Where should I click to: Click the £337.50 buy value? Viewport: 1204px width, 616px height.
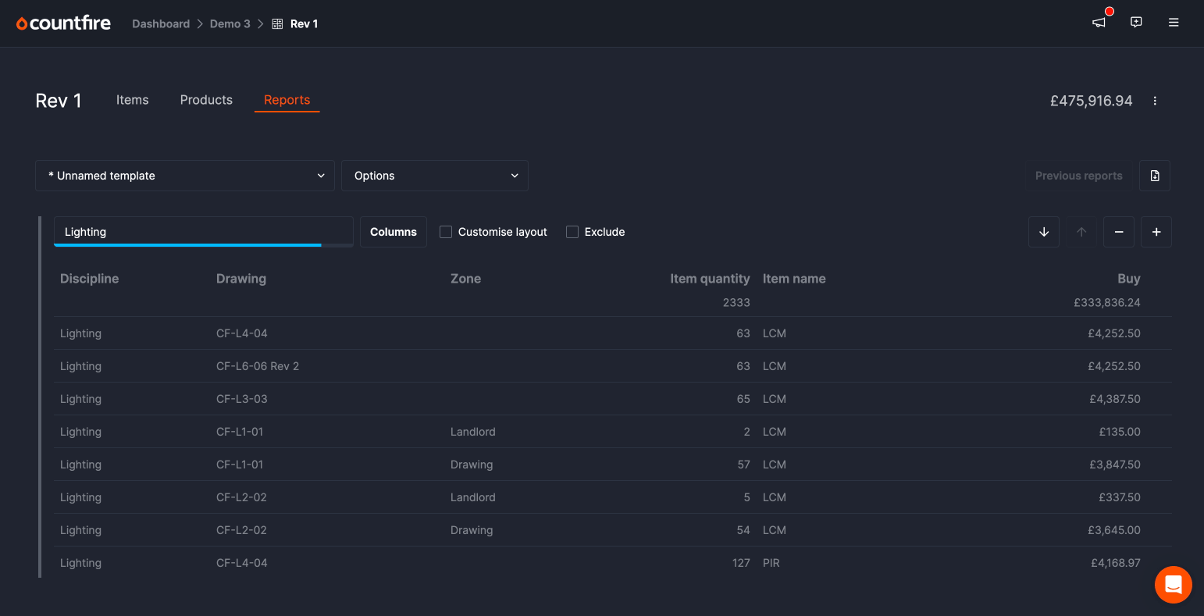(1119, 497)
